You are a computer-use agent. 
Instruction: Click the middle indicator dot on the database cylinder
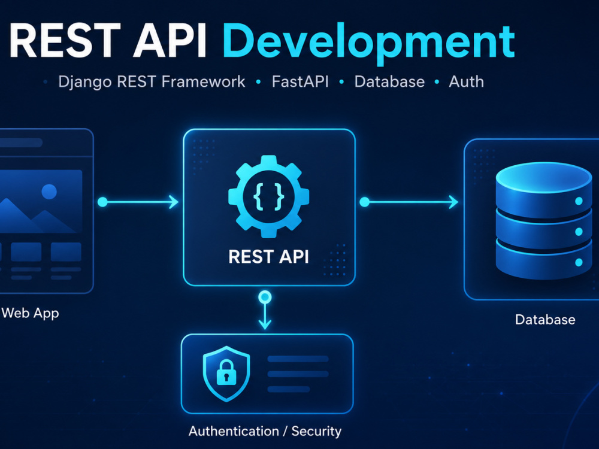click(579, 232)
